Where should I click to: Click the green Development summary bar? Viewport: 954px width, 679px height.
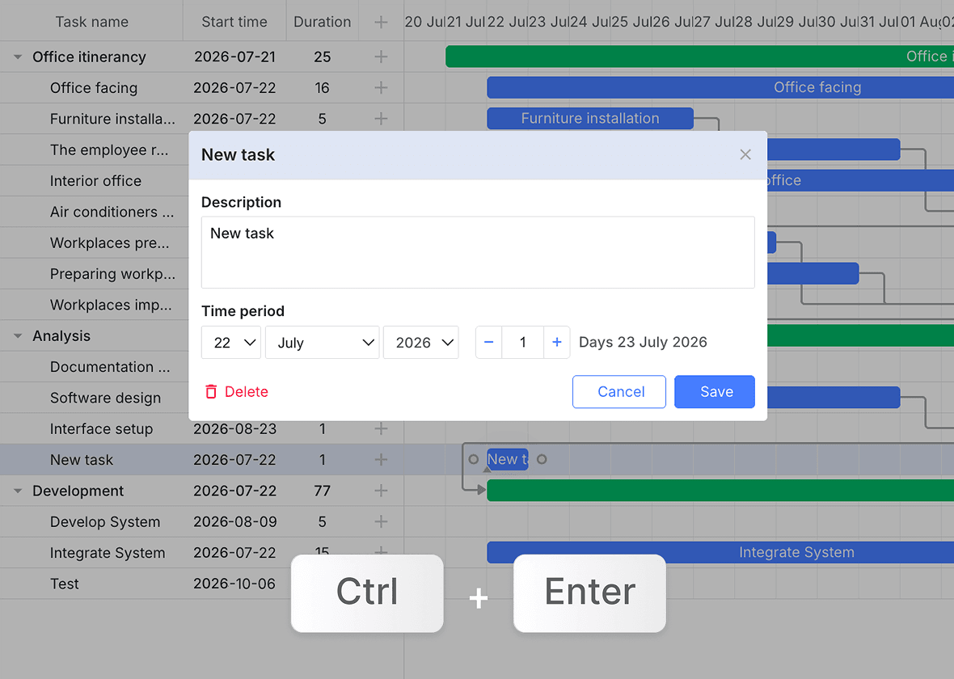click(720, 491)
